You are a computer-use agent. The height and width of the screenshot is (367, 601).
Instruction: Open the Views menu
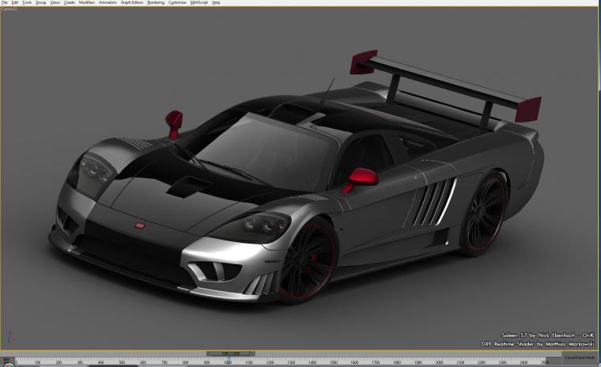click(55, 2)
